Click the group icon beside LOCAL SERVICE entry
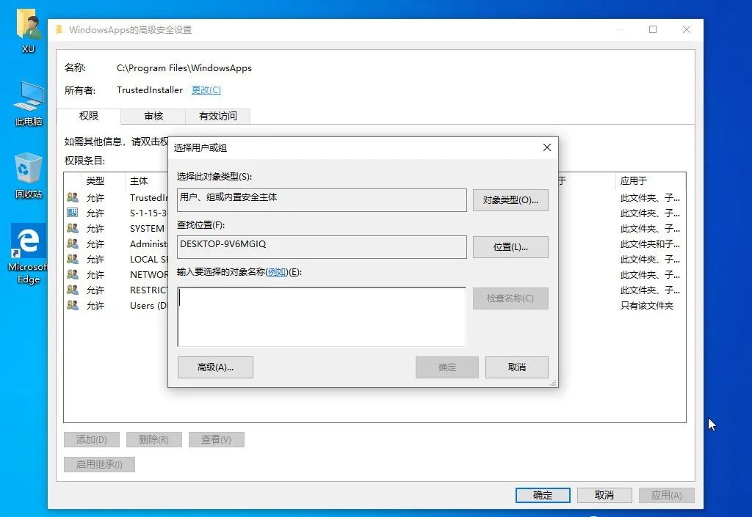Screen dimensions: 752x517 [73, 259]
